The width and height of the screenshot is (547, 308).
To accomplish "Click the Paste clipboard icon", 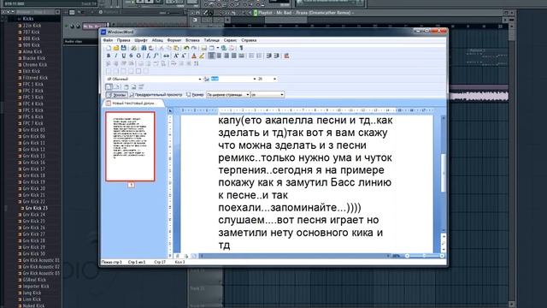I will point(177,48).
